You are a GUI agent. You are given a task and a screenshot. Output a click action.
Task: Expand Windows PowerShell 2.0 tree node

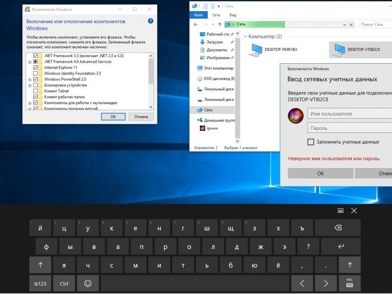tap(30, 79)
